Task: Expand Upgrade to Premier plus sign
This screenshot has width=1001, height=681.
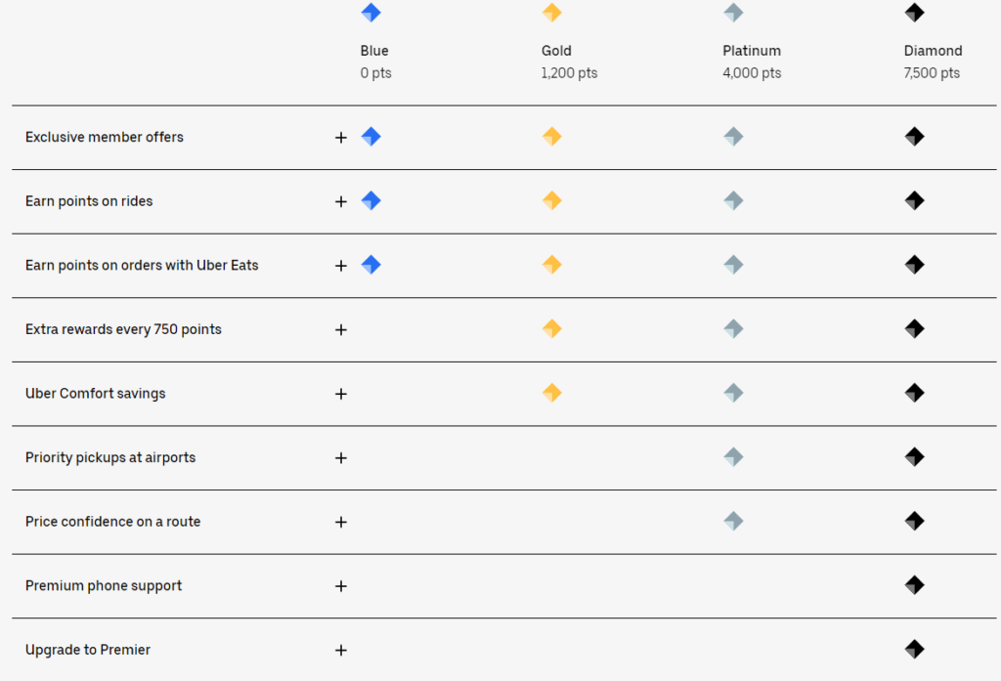Action: point(341,650)
